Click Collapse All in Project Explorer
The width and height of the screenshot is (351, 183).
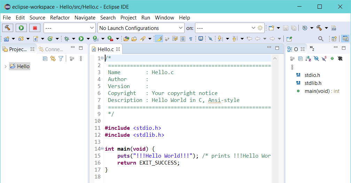click(45, 58)
